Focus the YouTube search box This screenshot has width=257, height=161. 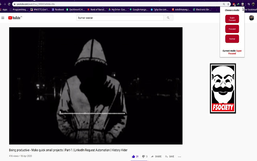pos(120,18)
